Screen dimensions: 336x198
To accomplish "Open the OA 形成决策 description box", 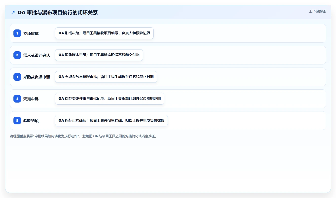I will (104, 33).
